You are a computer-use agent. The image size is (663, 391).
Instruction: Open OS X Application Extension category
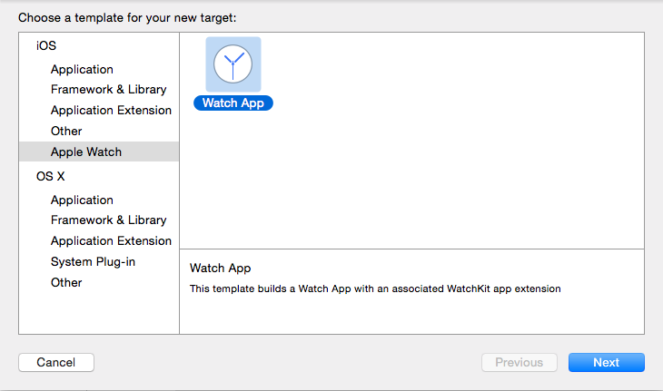coord(111,241)
